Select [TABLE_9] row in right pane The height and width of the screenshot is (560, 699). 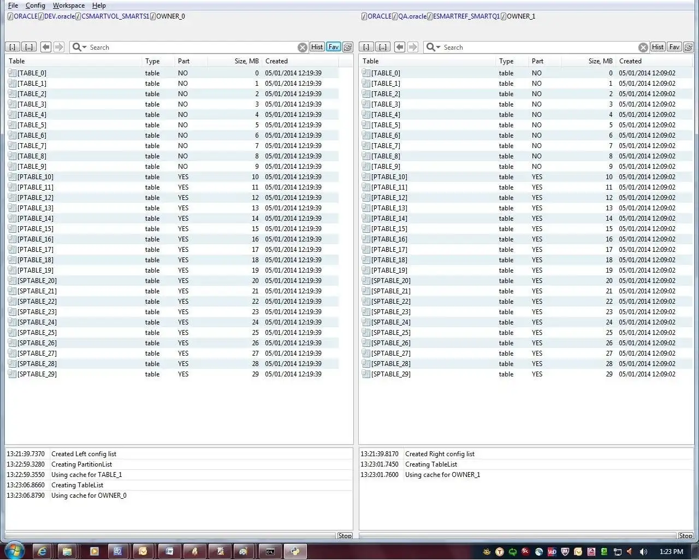click(x=526, y=167)
